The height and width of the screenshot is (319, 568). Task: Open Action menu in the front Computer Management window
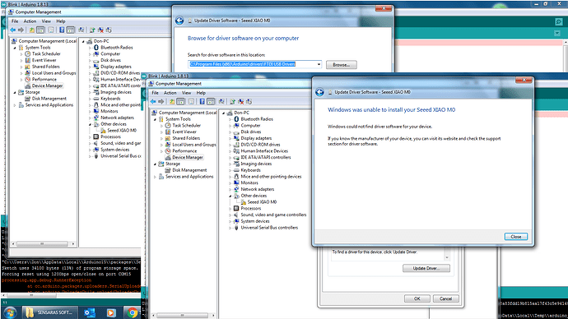[170, 93]
